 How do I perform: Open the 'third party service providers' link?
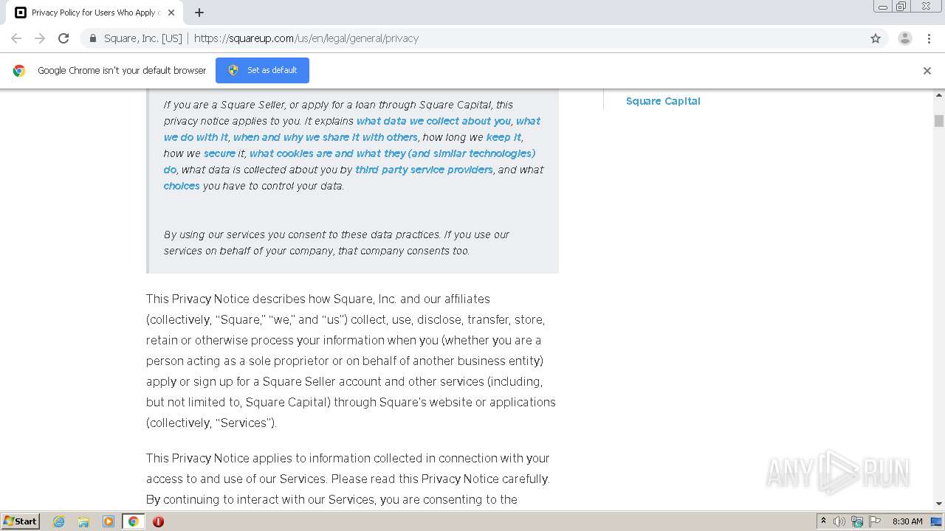coord(424,170)
